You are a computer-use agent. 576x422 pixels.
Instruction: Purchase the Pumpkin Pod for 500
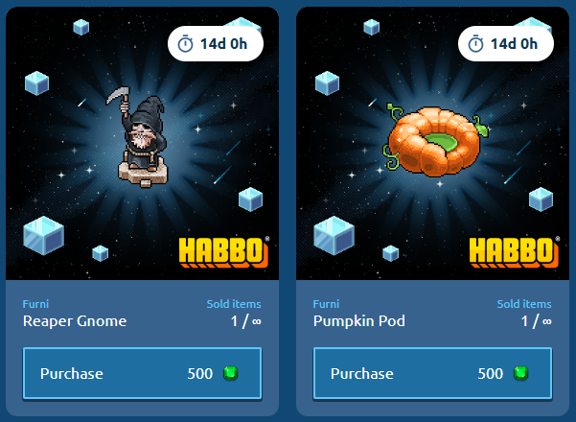pos(432,373)
